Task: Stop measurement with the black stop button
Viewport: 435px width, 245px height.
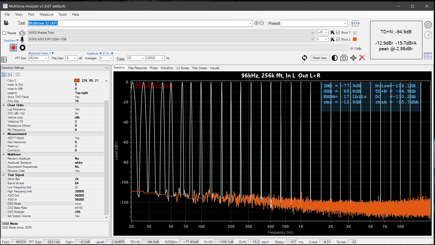Action: point(23,47)
